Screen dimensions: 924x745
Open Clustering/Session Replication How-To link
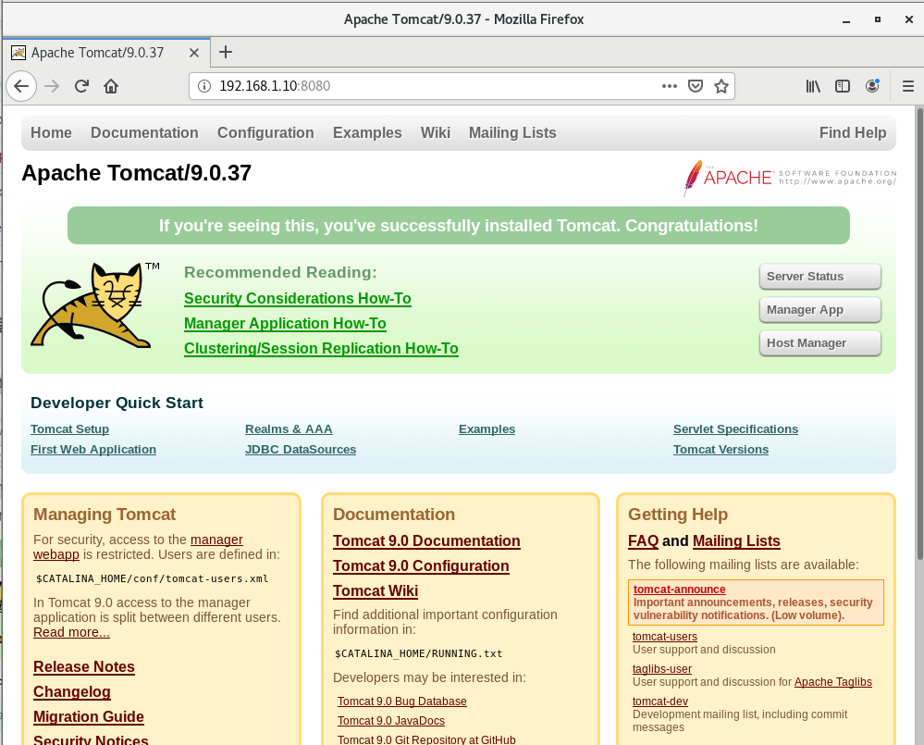pos(321,348)
